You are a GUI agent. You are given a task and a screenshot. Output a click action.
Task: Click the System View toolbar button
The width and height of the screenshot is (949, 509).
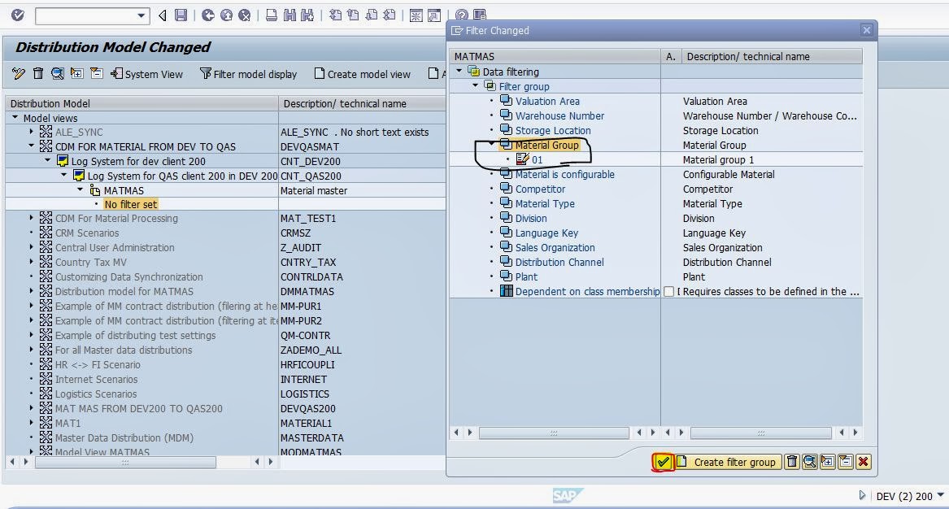147,74
